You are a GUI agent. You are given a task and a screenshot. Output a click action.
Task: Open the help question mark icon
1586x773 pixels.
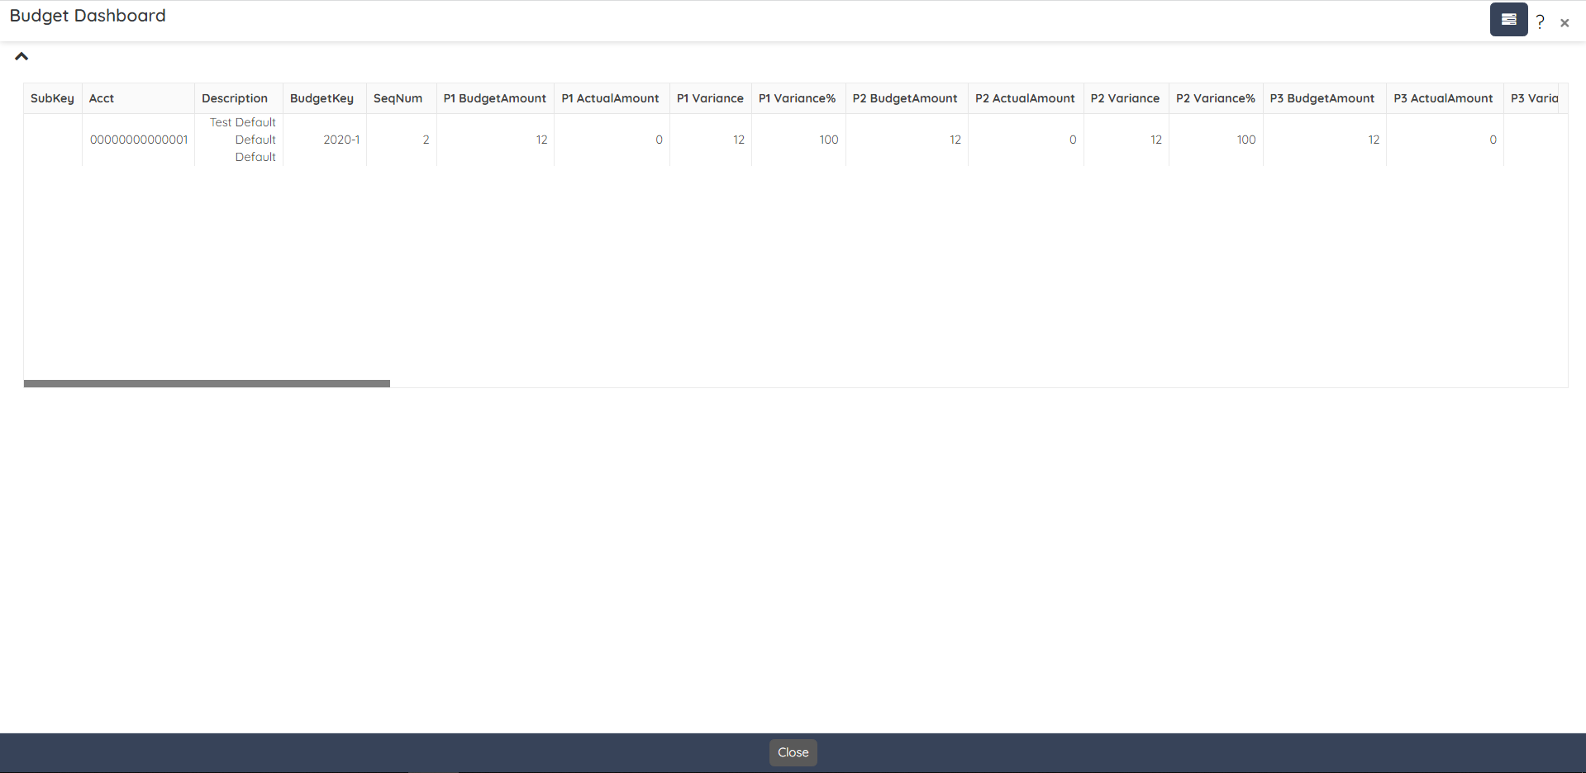1540,22
